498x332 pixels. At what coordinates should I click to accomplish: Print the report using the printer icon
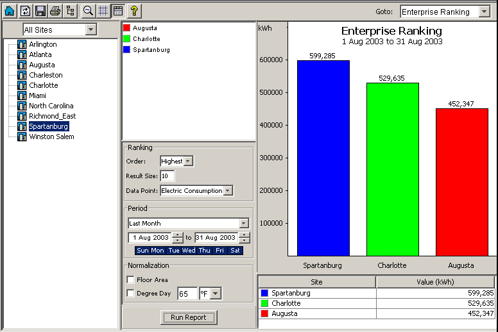coord(56,11)
